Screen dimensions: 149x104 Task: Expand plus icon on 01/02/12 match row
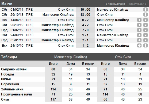139,30
